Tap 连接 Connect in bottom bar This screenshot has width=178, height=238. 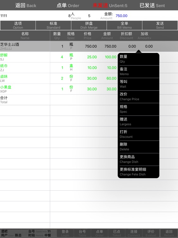(134, 233)
